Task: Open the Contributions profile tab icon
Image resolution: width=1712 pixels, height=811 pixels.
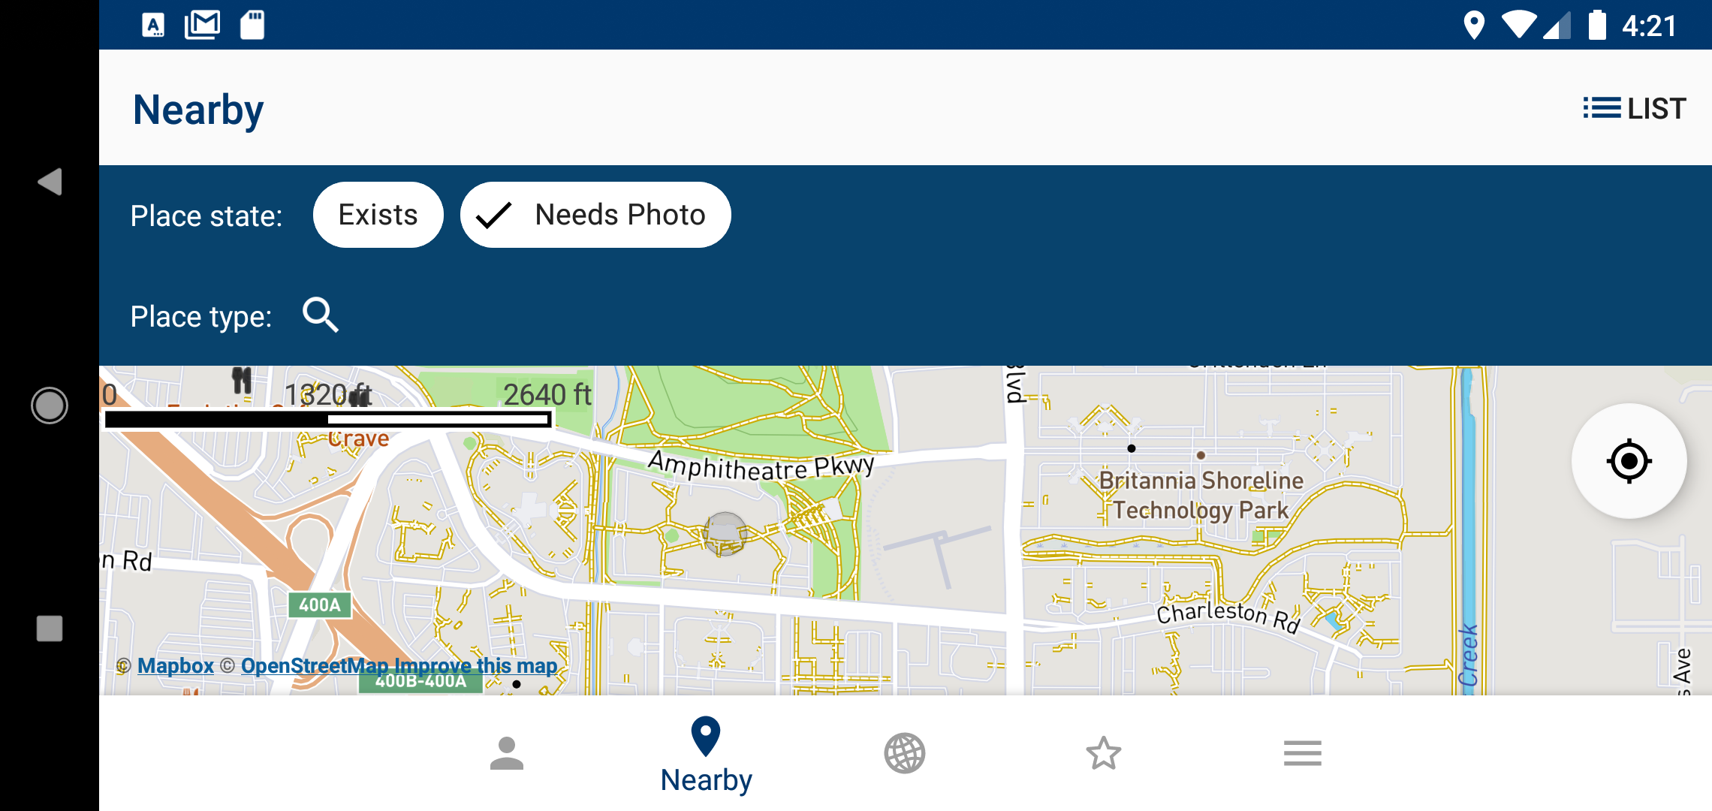Action: coord(507,753)
